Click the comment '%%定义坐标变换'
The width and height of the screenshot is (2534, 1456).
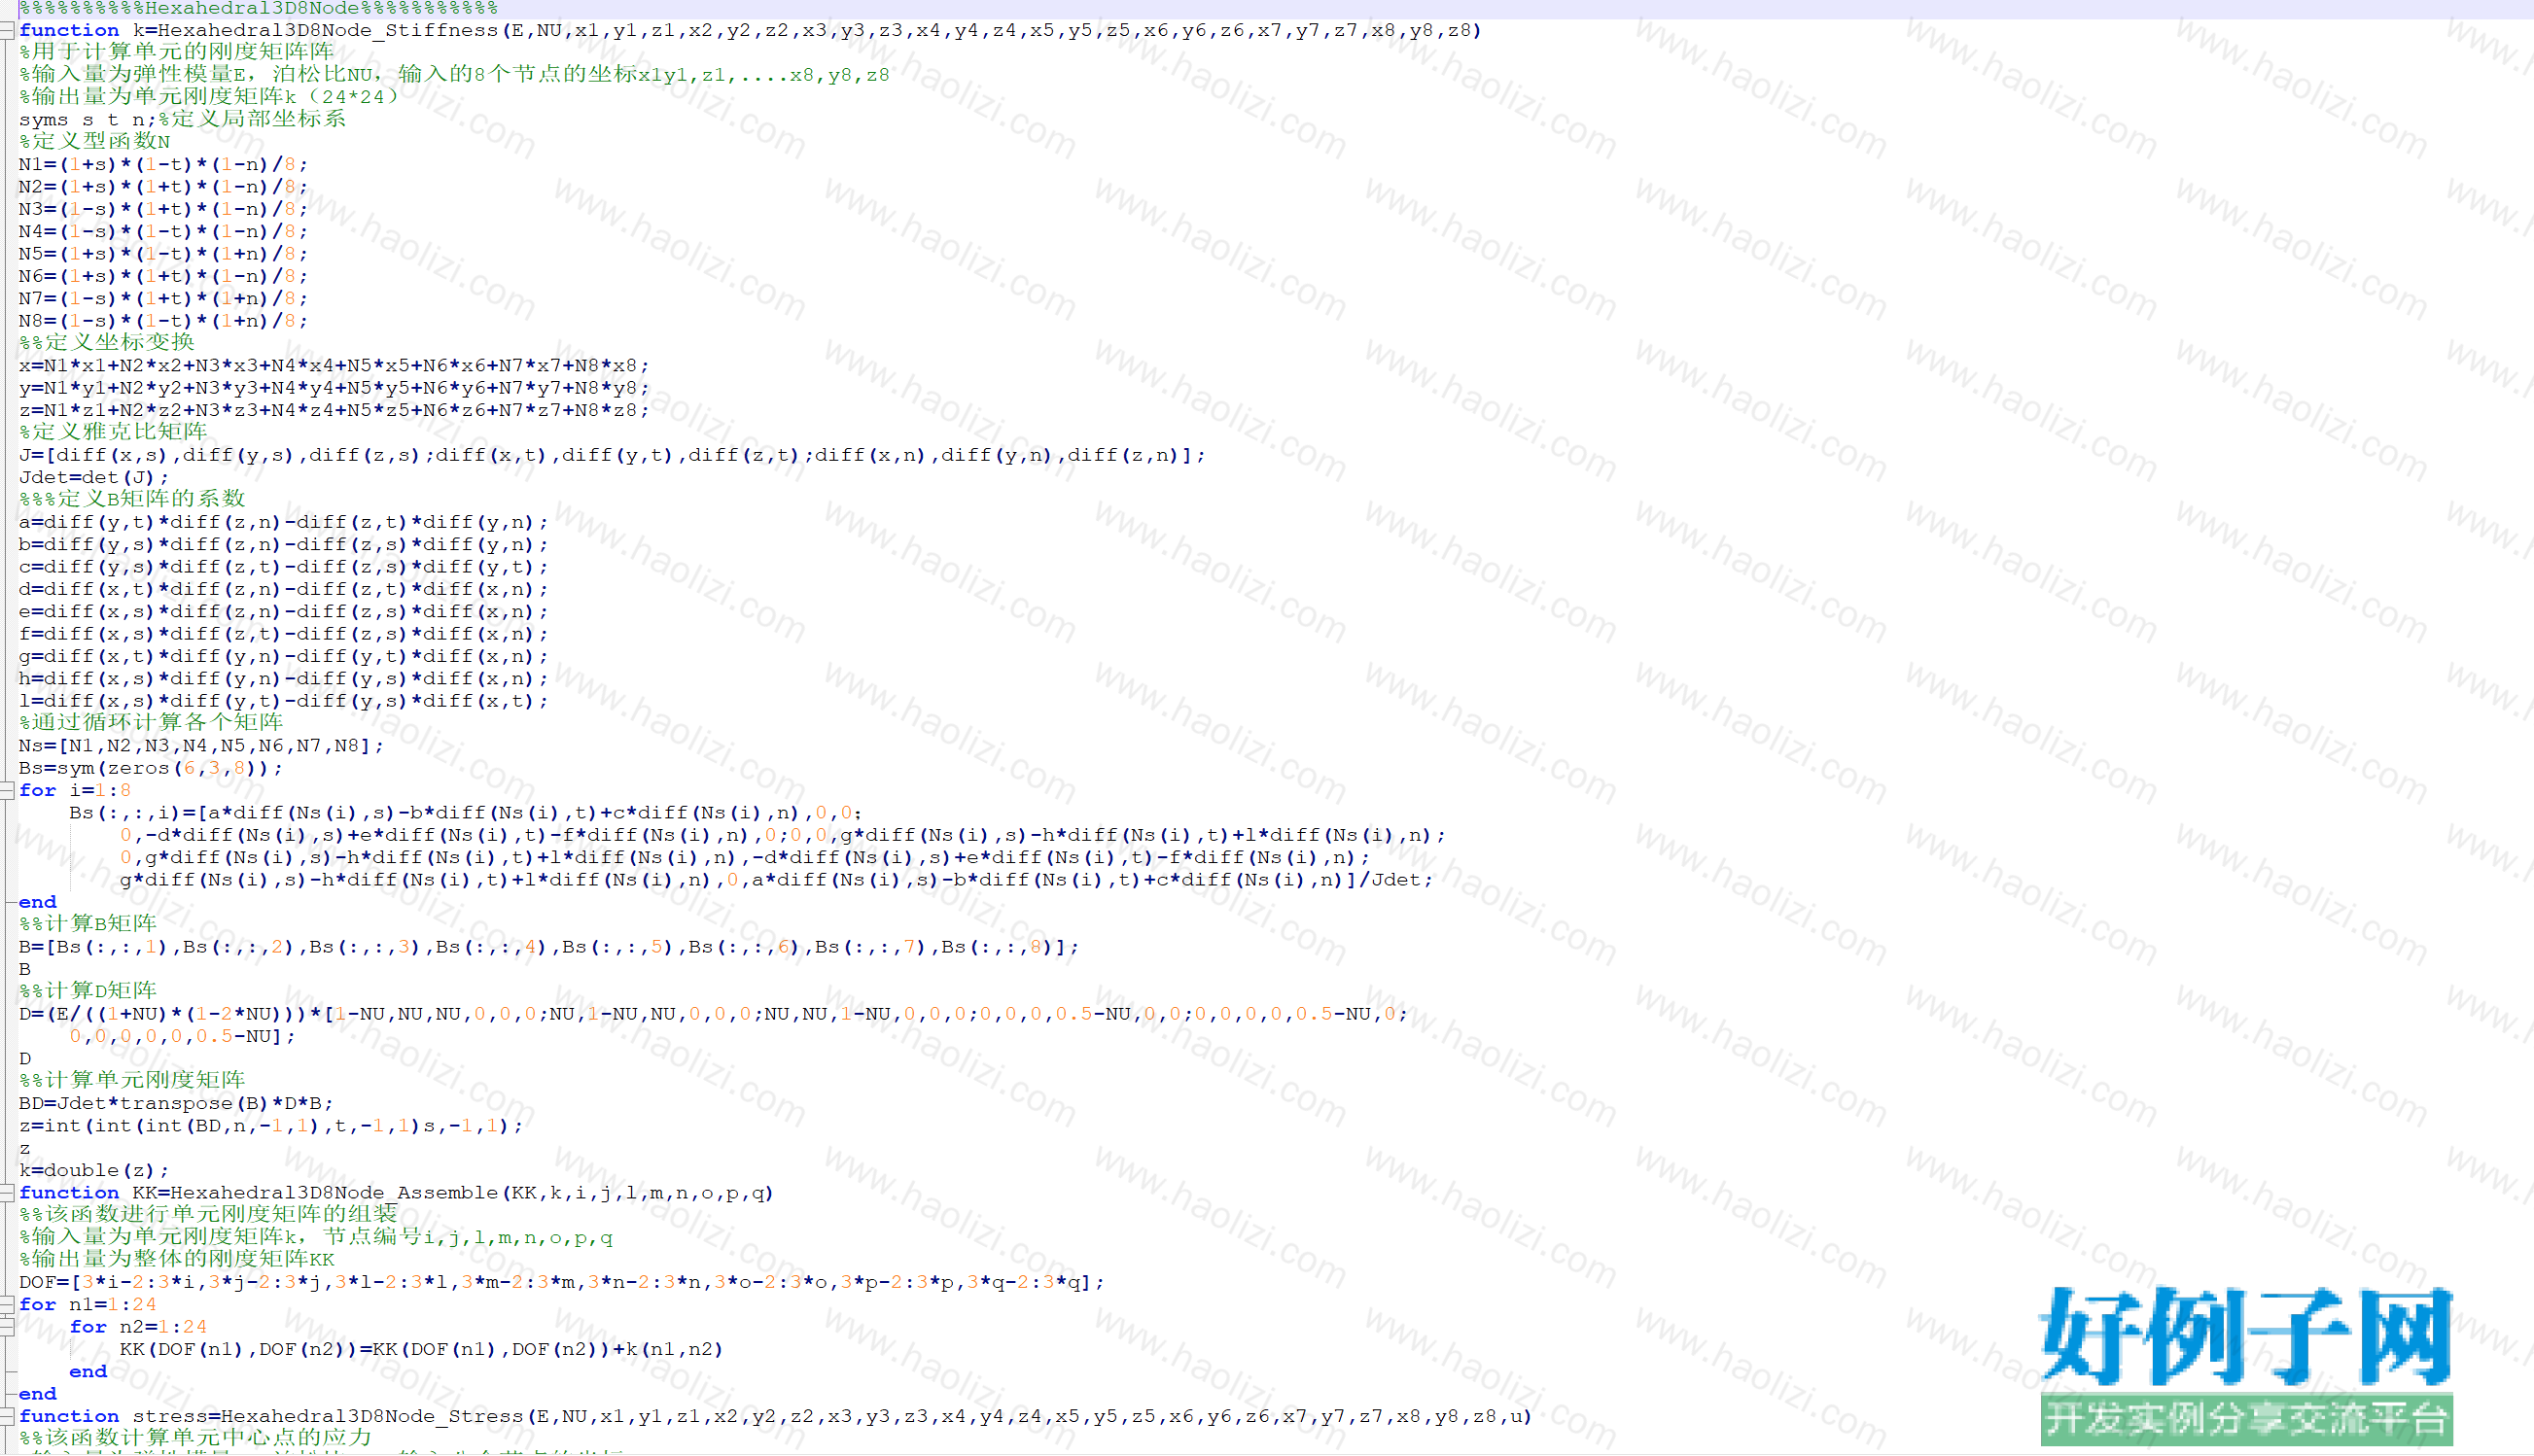click(x=107, y=343)
